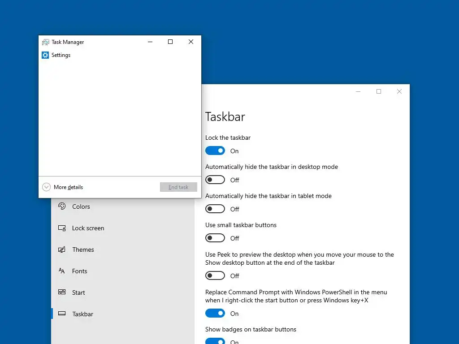459x344 pixels.
Task: Select the Settings task row label
Action: (x=61, y=55)
